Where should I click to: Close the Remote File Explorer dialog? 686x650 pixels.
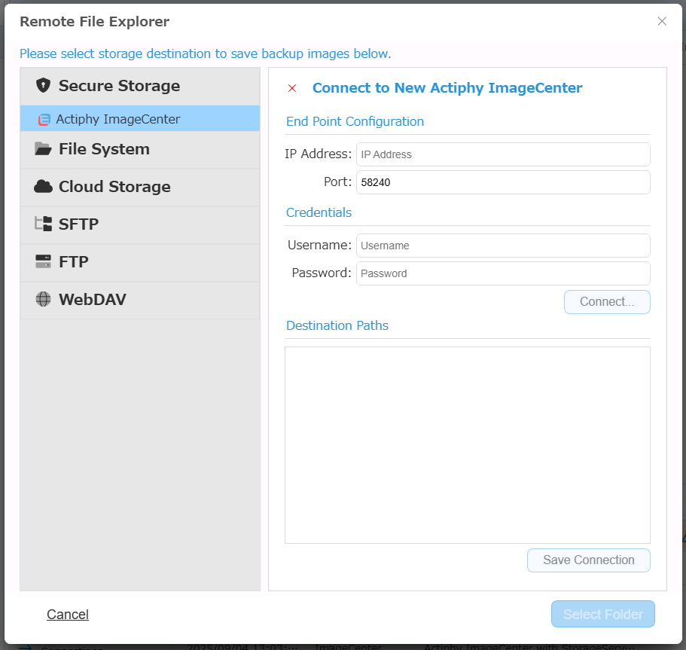click(662, 21)
